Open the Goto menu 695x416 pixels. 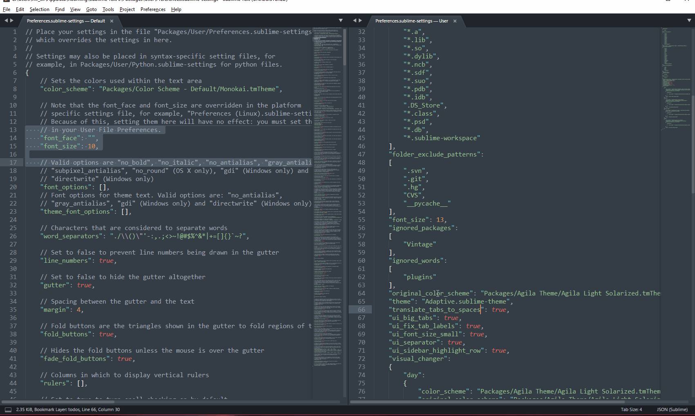92,9
